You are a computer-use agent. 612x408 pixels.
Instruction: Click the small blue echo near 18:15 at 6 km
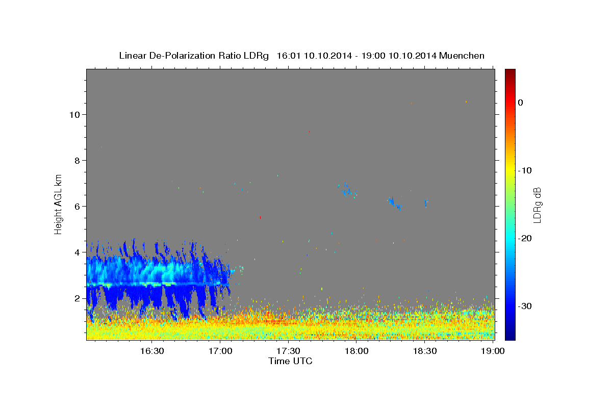(394, 202)
